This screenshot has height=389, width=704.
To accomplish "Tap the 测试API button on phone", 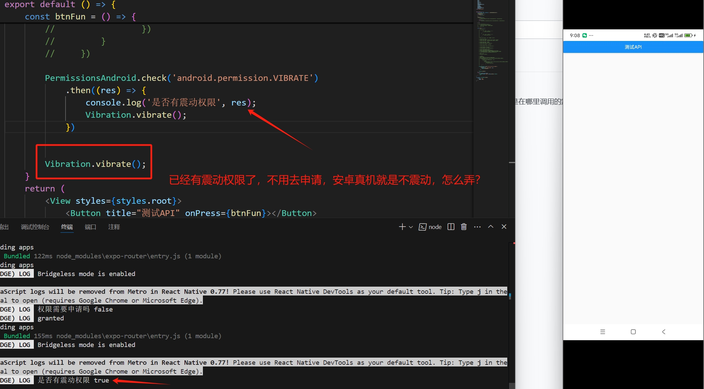I will tap(633, 47).
